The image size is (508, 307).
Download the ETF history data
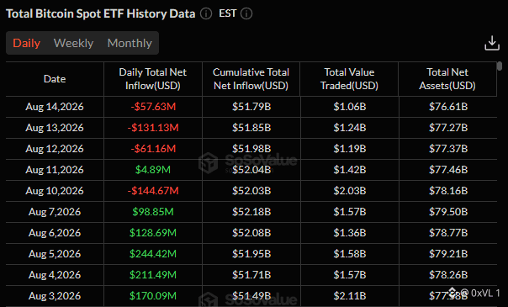pos(492,43)
